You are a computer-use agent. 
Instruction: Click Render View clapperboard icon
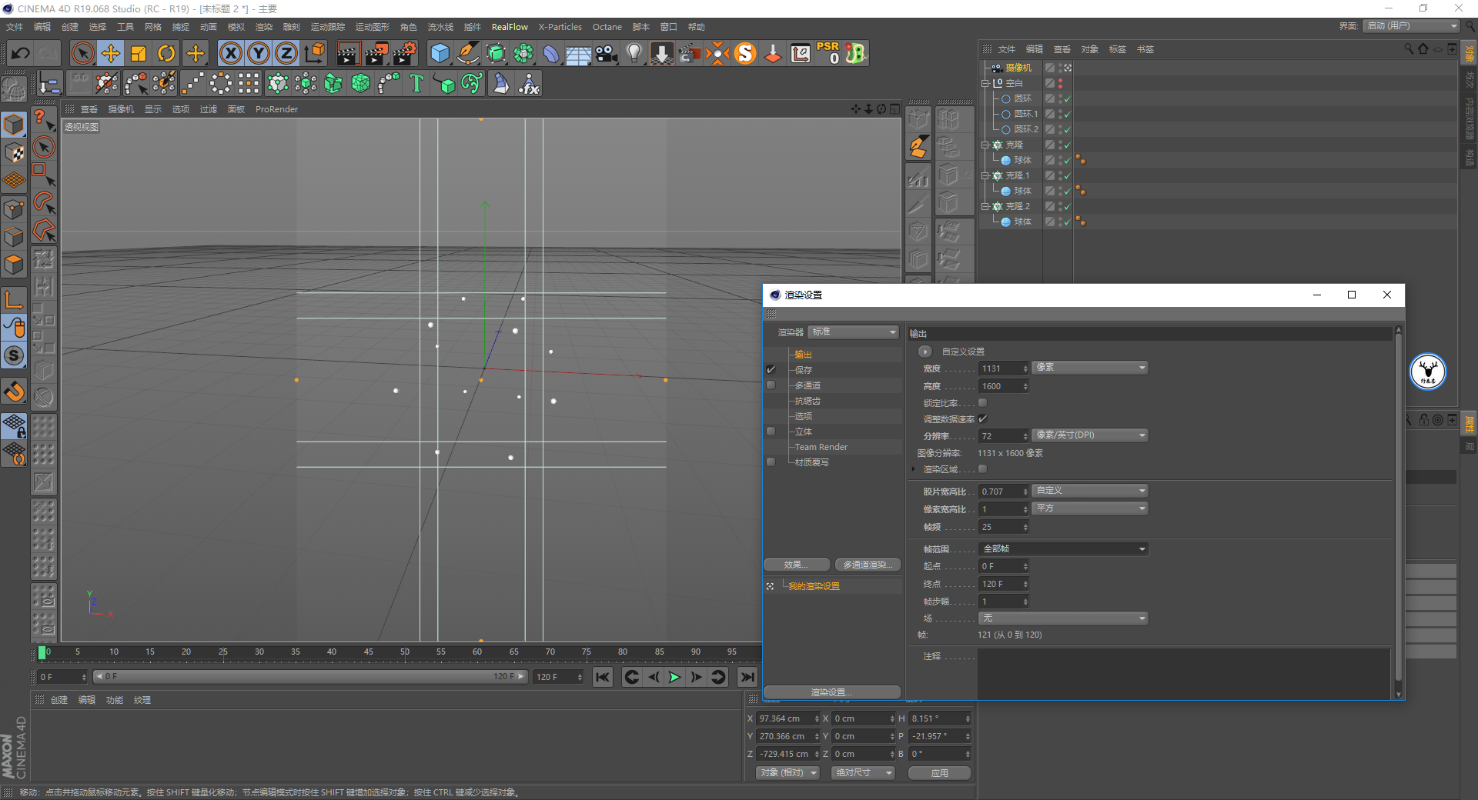[x=348, y=53]
